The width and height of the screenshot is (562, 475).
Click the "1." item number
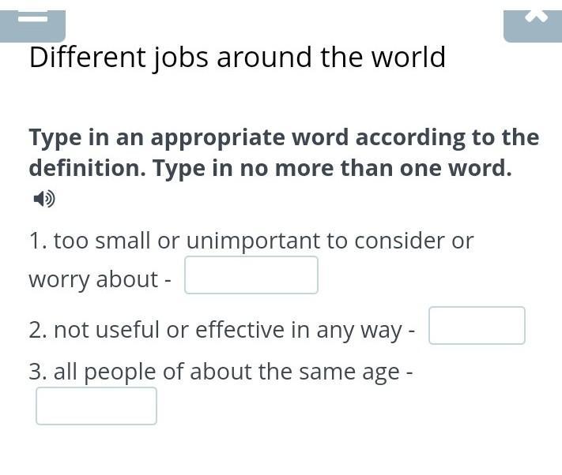click(38, 241)
